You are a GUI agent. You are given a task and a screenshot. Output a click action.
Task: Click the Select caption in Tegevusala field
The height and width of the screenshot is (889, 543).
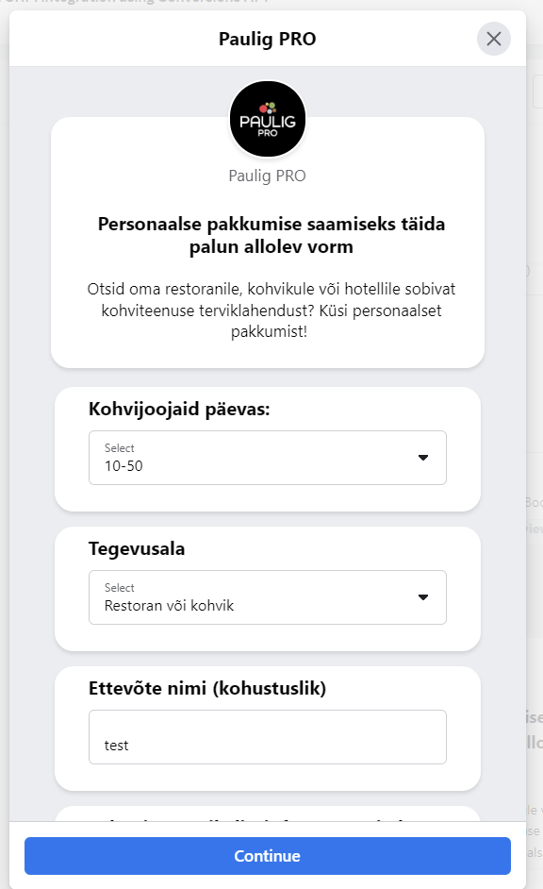119,587
